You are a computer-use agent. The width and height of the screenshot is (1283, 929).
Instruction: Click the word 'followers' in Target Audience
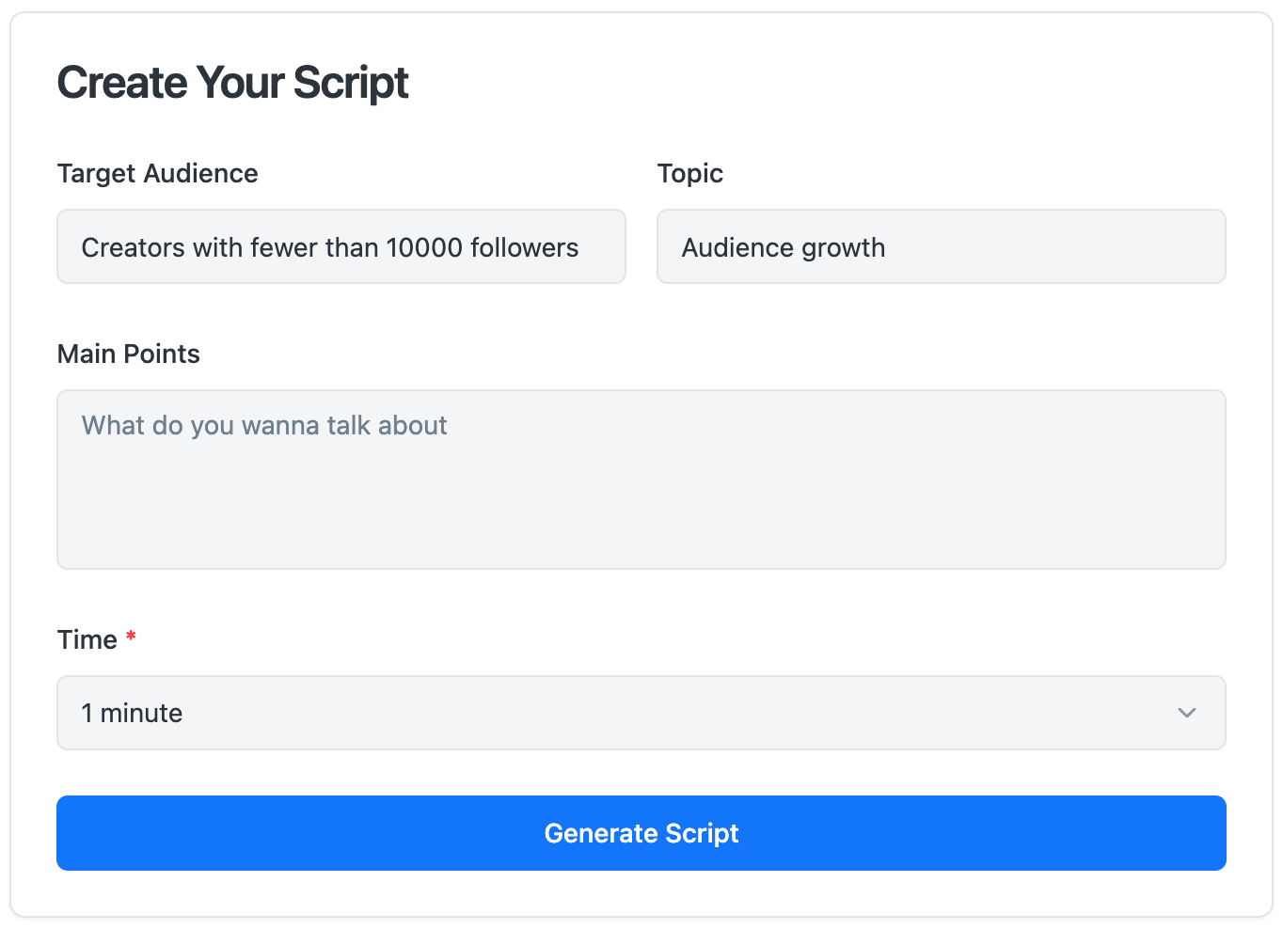tap(524, 247)
